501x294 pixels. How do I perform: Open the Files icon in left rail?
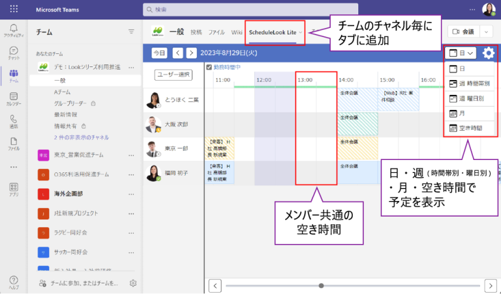click(x=14, y=143)
